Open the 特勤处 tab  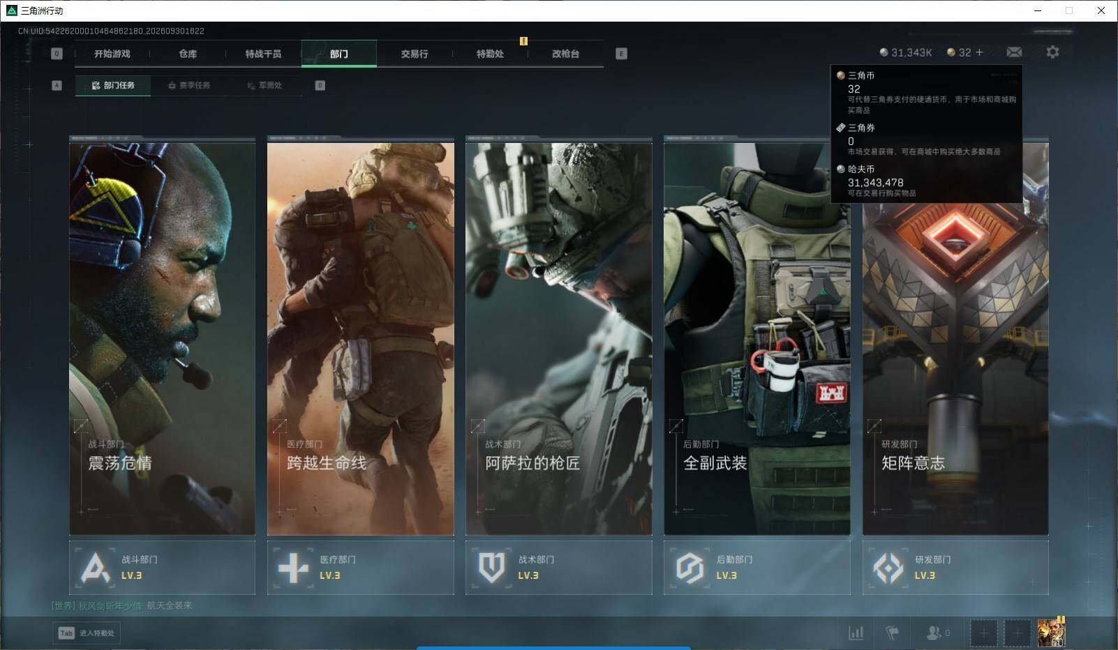click(490, 54)
